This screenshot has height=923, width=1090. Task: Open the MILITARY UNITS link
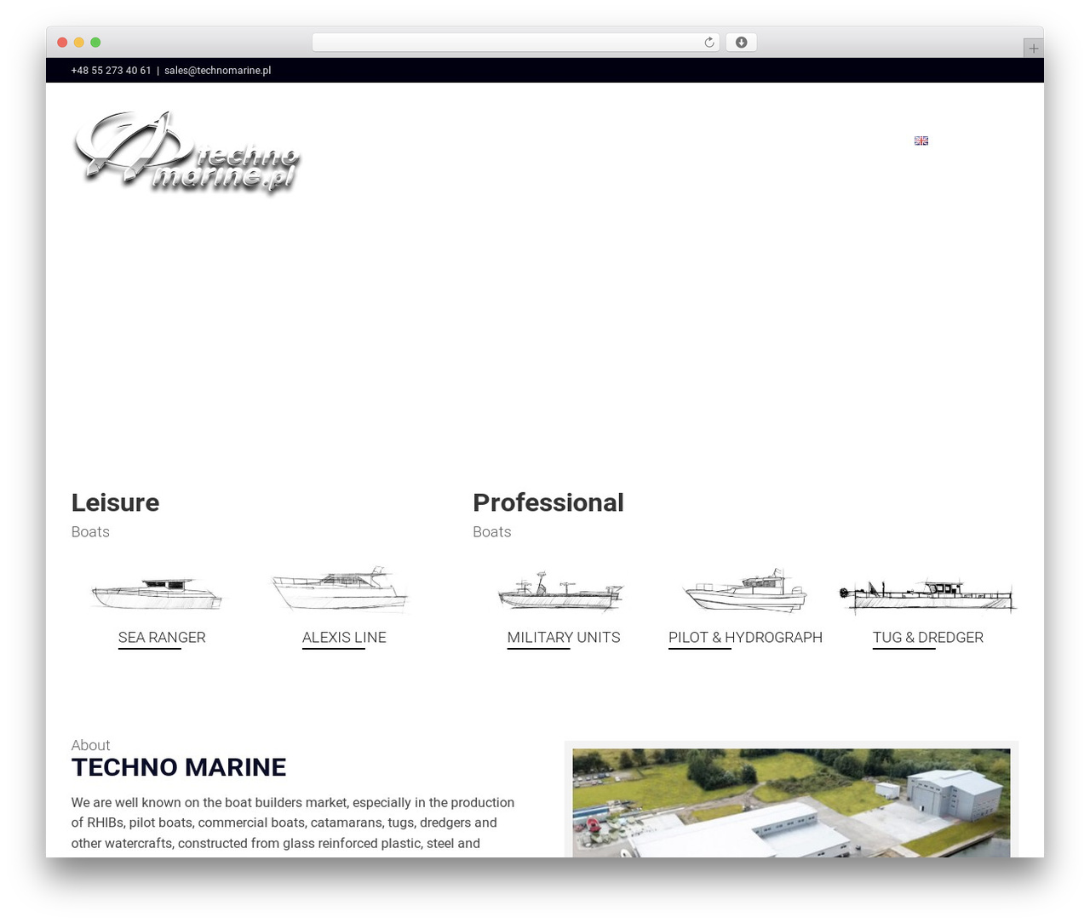pos(564,638)
